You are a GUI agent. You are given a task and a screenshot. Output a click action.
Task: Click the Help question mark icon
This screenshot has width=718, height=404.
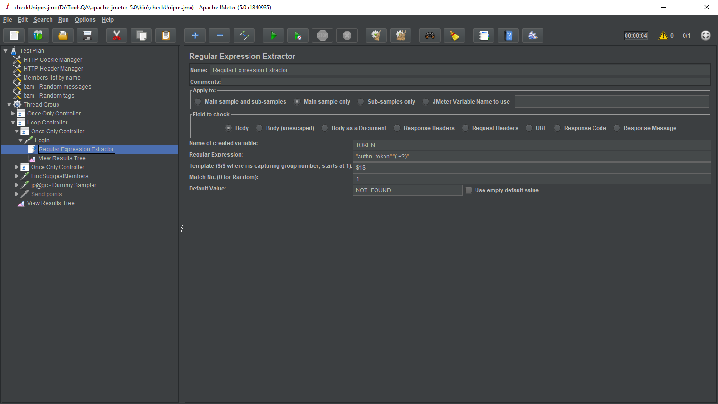508,36
